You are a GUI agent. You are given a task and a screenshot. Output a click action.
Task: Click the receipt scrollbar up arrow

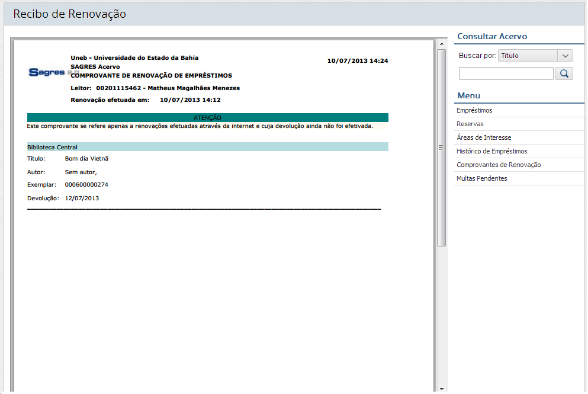(441, 44)
